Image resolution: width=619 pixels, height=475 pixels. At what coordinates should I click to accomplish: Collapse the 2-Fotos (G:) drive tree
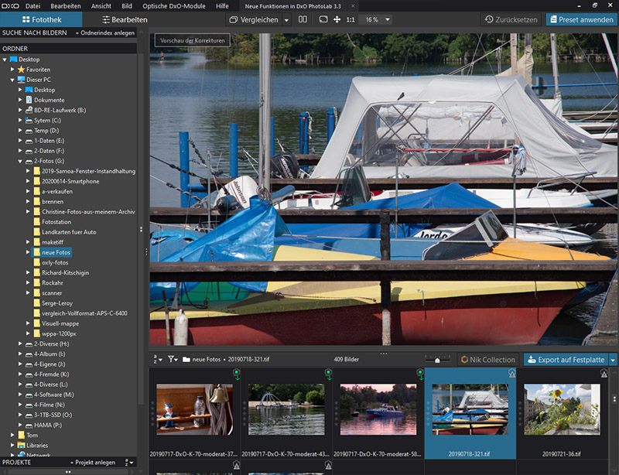pos(20,160)
